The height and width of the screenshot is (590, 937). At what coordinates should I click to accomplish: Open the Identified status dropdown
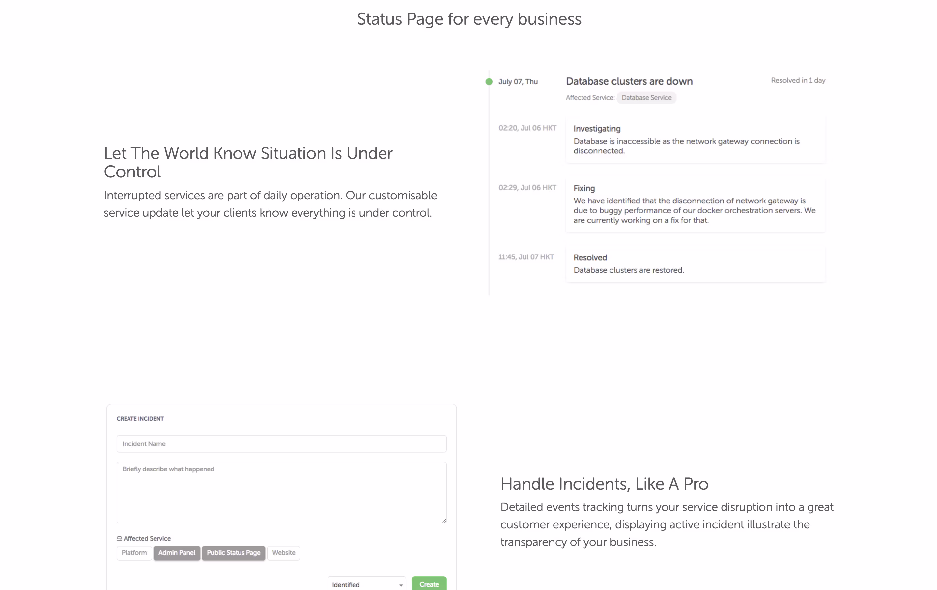[x=367, y=584]
